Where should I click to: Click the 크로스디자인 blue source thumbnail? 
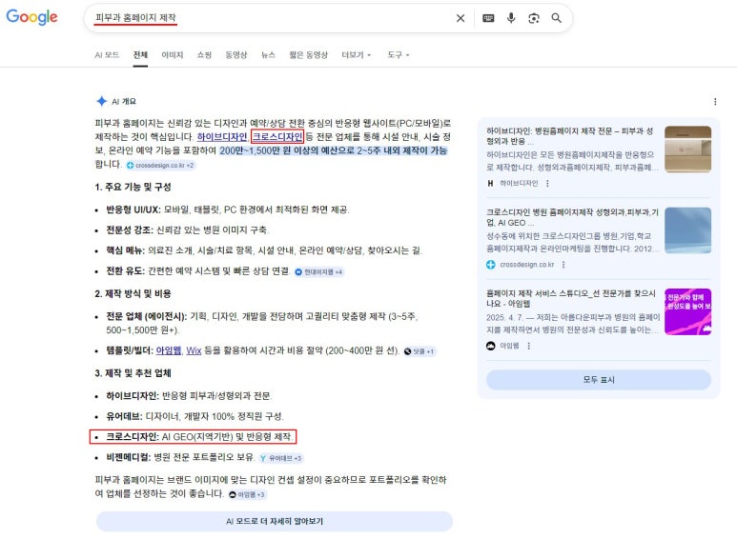[x=687, y=230]
